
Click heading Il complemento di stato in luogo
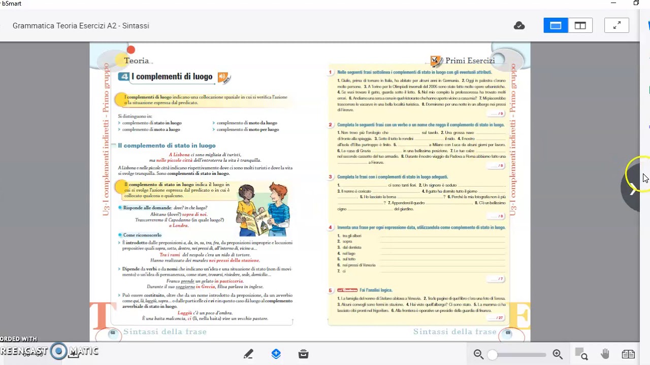[167, 145]
